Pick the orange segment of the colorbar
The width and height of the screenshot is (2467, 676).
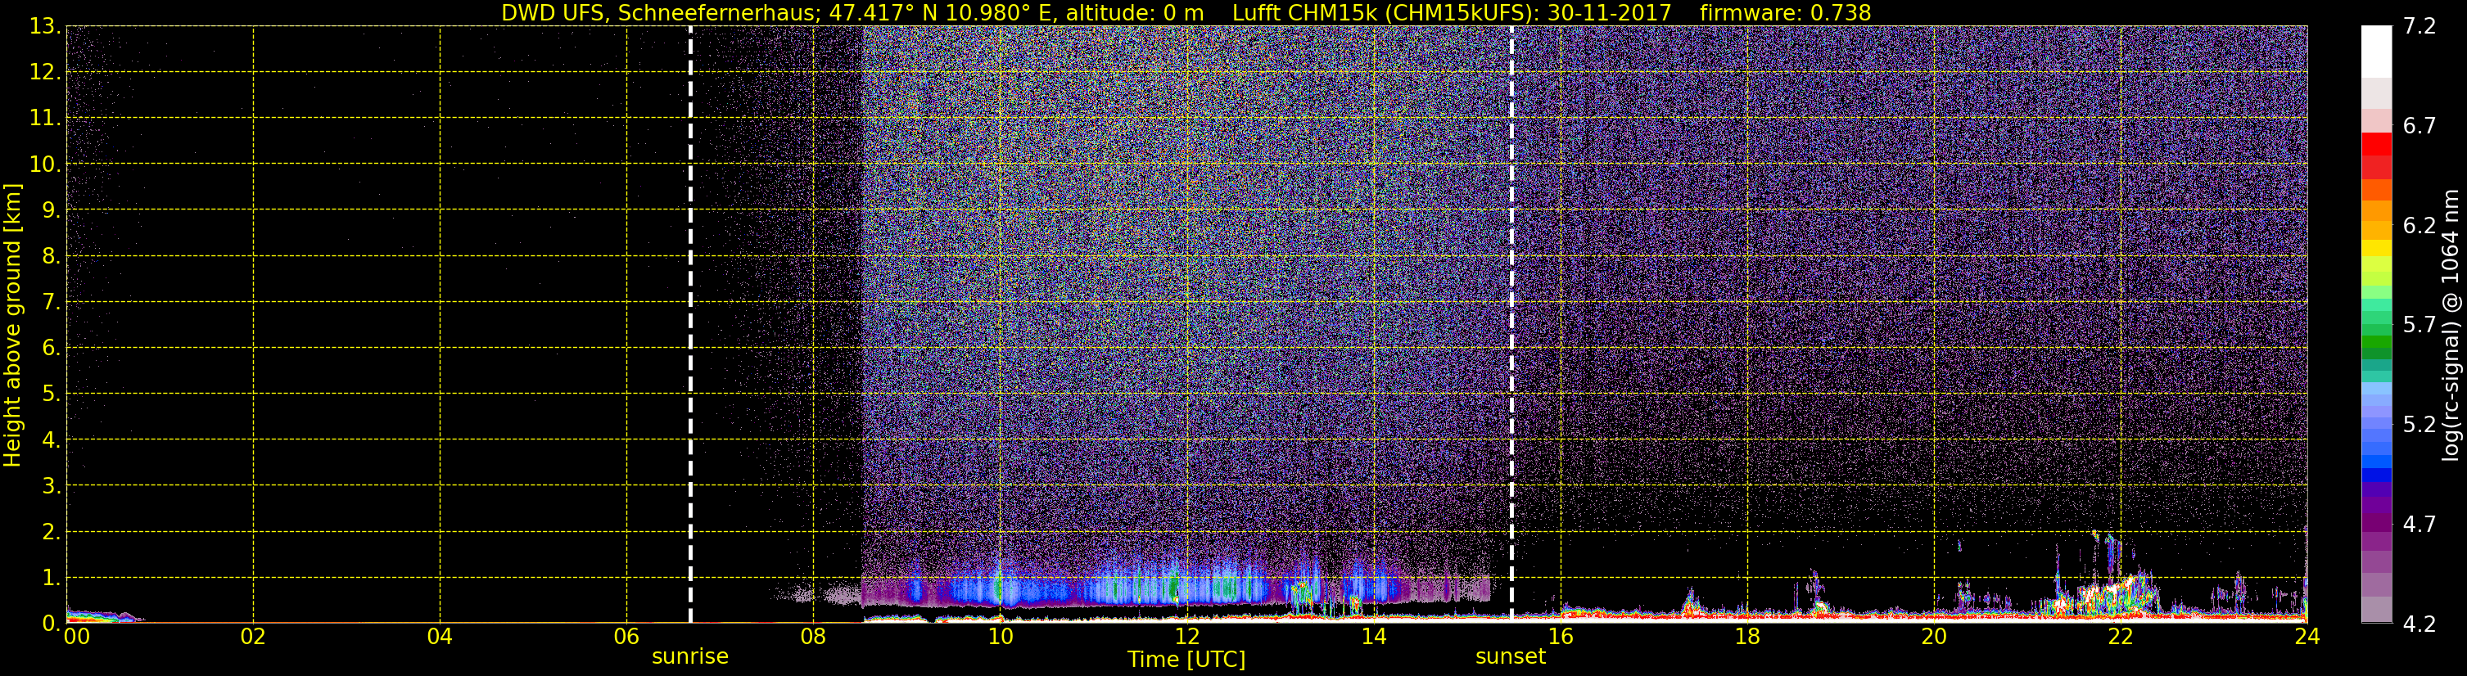click(x=2376, y=210)
